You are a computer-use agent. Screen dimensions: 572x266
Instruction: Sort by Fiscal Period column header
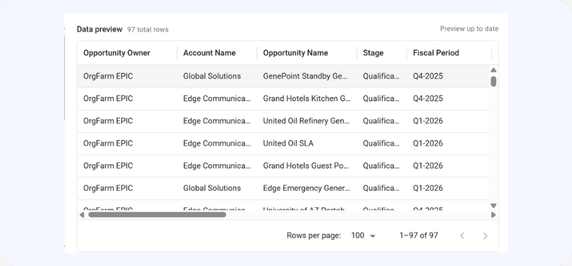pyautogui.click(x=436, y=53)
